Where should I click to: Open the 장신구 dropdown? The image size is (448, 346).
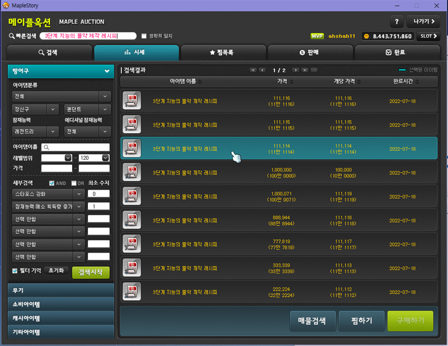35,109
